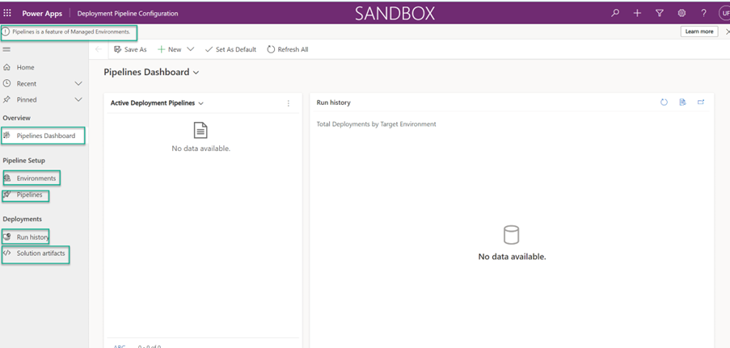Click the Environments icon in sidebar
This screenshot has height=348, width=730.
tap(7, 178)
